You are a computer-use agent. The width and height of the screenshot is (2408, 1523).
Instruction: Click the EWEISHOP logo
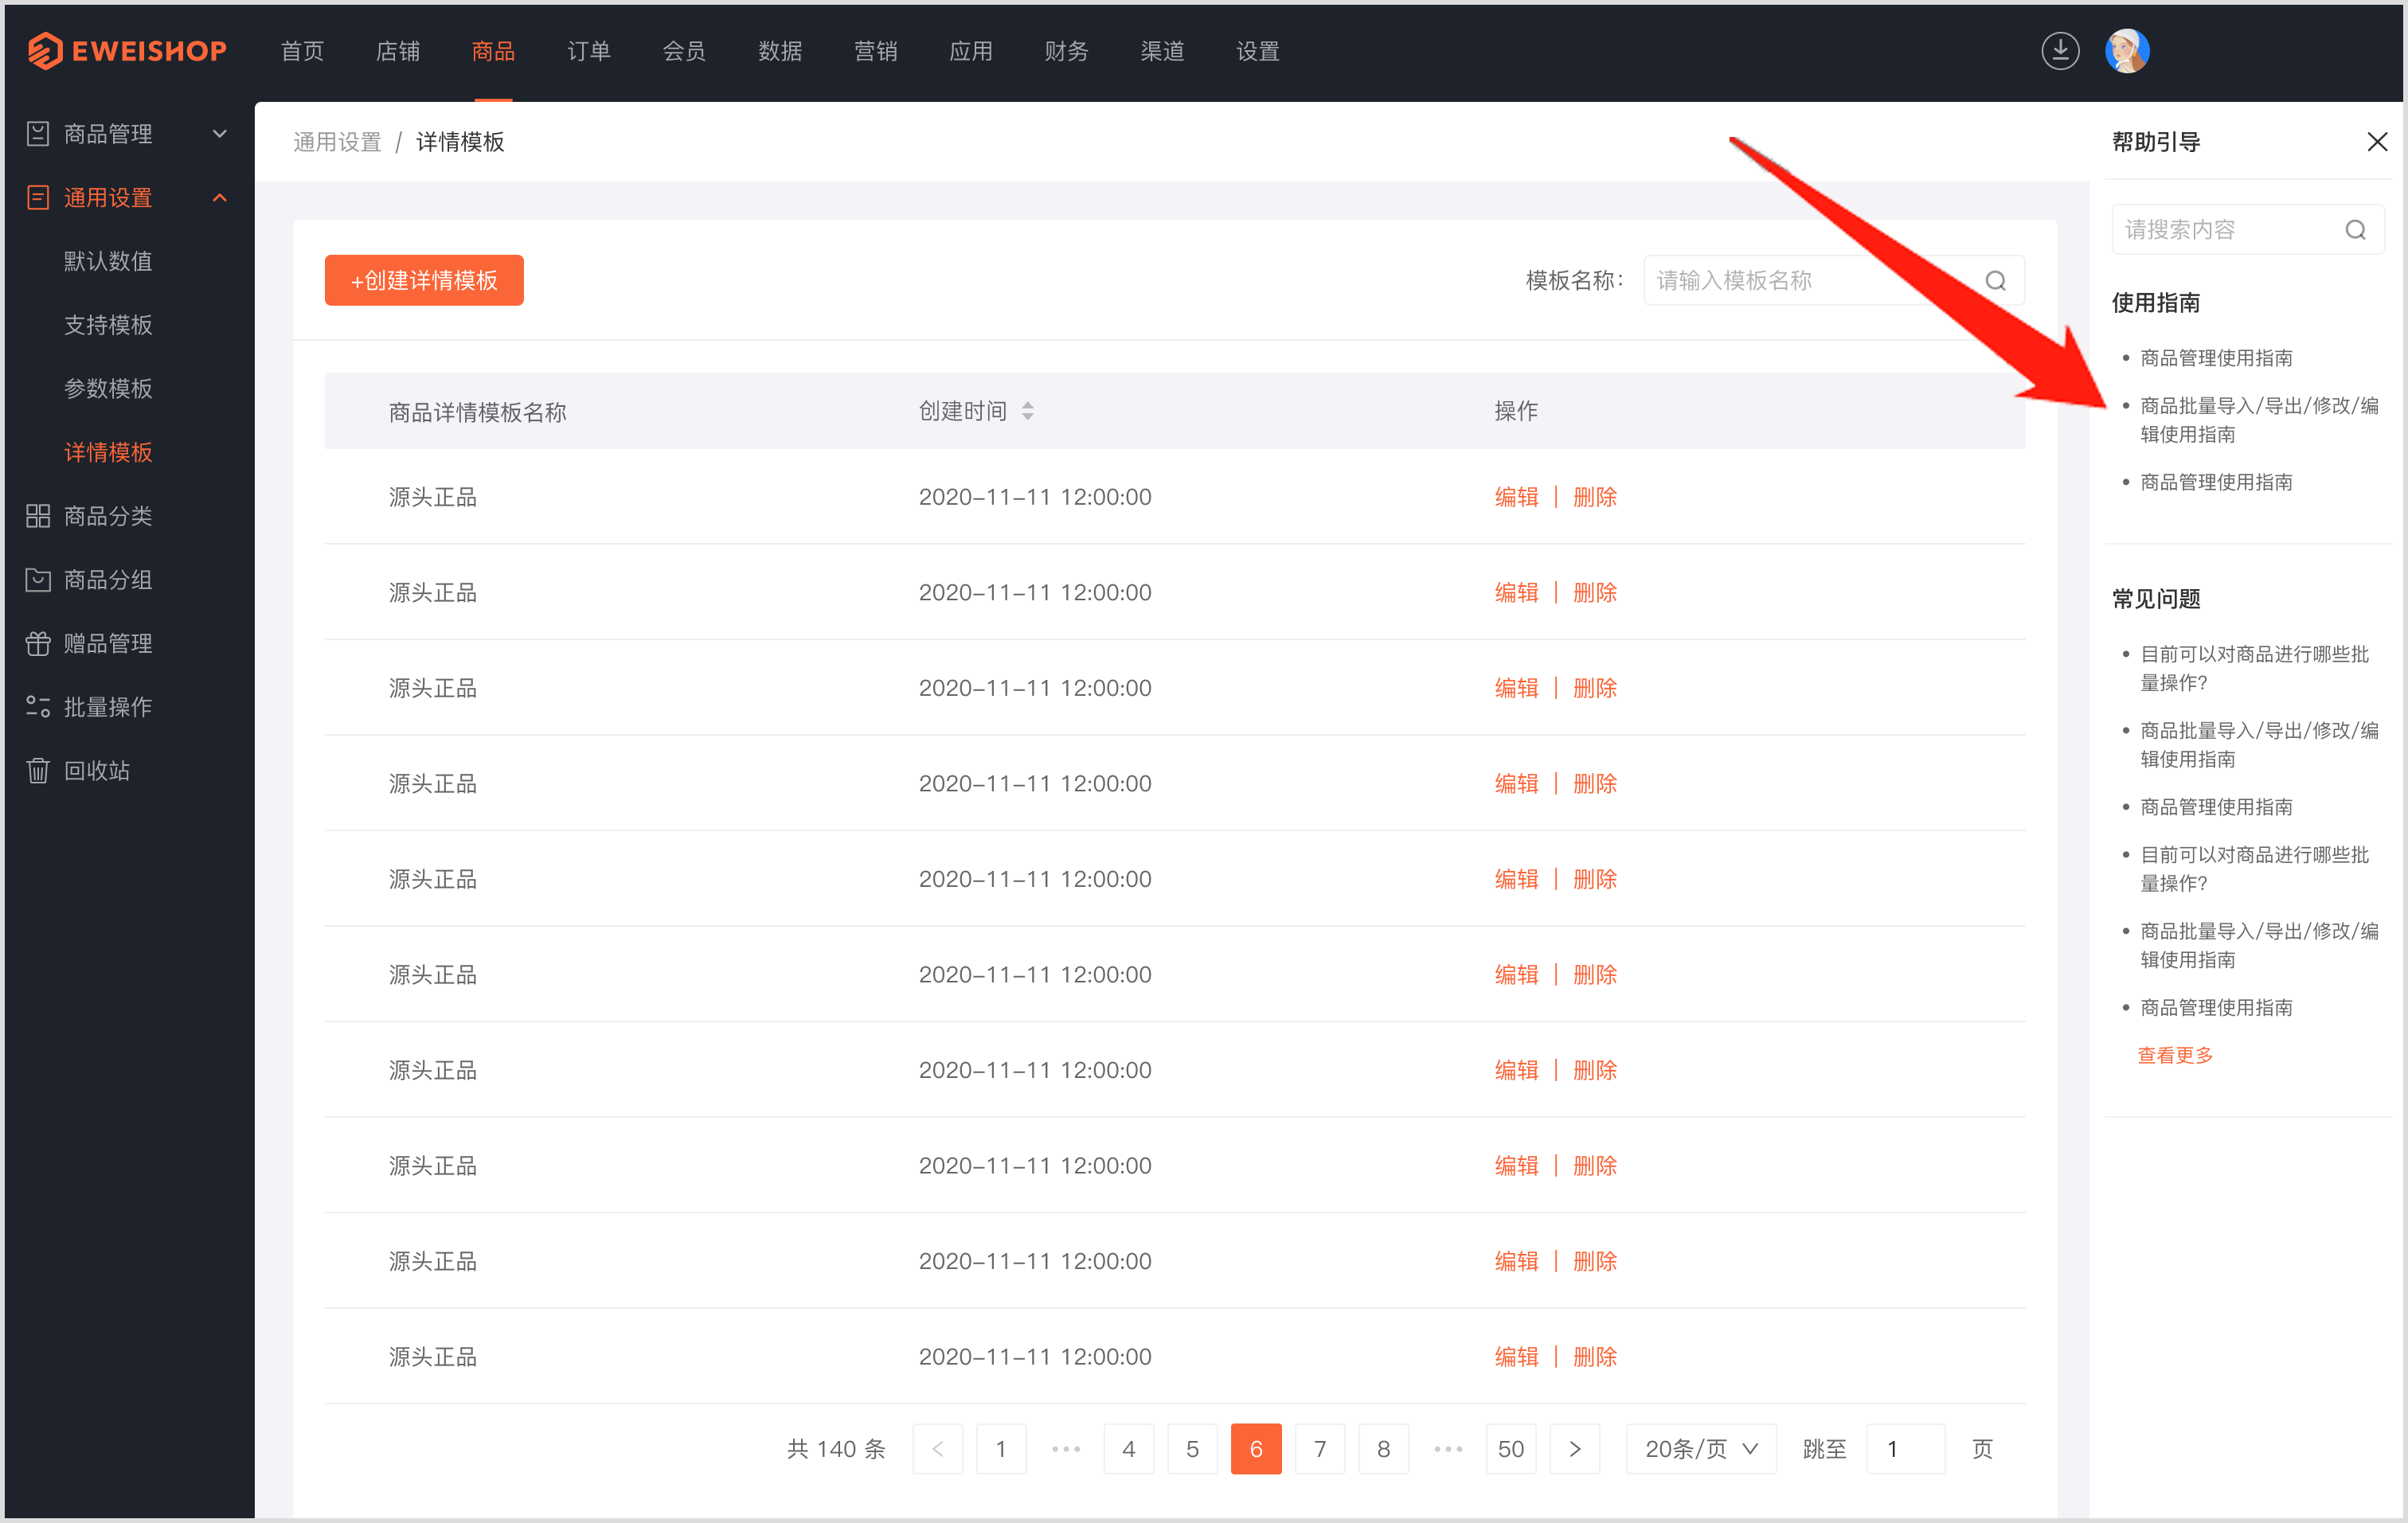point(127,50)
